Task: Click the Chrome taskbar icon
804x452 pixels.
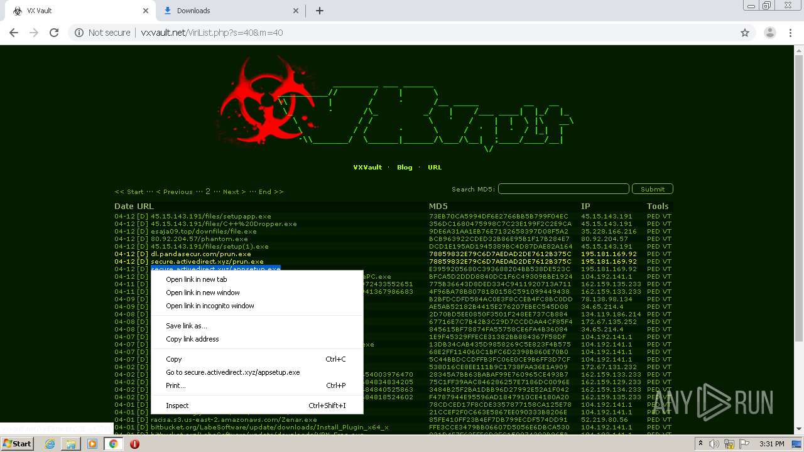Action: coord(113,444)
